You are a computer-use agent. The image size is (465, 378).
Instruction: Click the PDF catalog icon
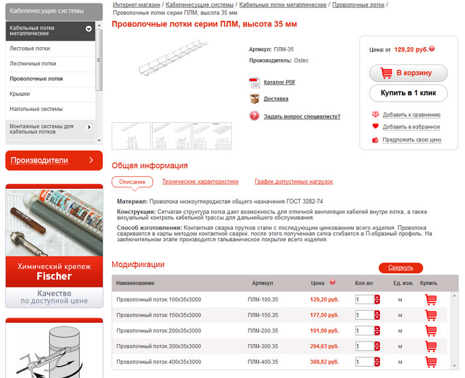tap(254, 82)
